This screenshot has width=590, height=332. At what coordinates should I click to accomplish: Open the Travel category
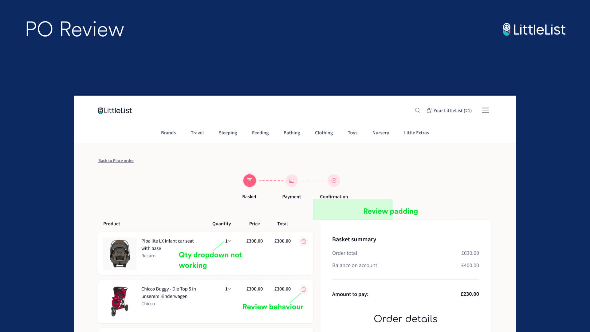pyautogui.click(x=197, y=133)
